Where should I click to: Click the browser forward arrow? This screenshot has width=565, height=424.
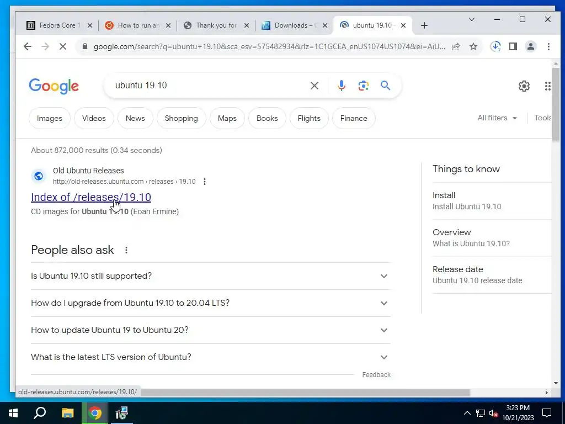[45, 46]
